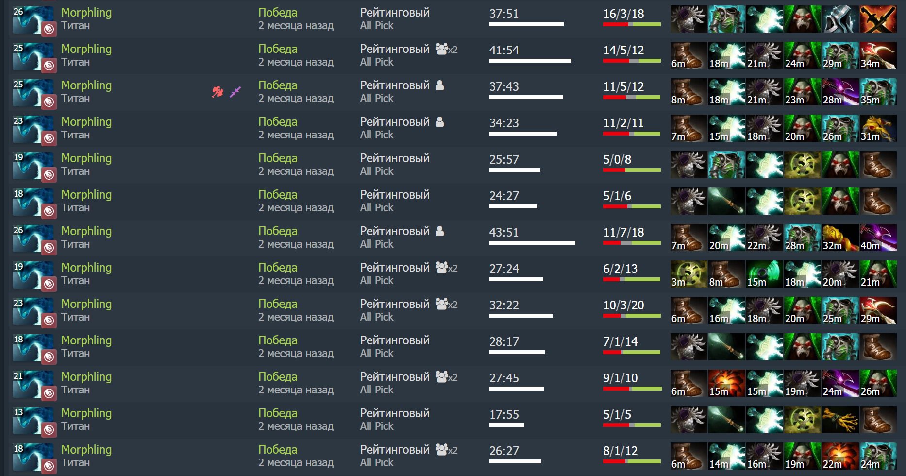Click the 3m item icon in the 27:24 match

pyautogui.click(x=689, y=274)
